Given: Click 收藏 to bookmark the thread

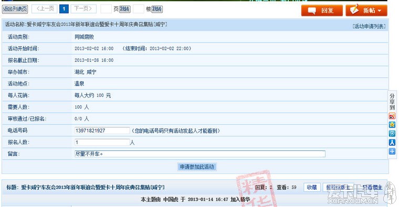Looking at the screenshot, I should click(312, 188).
